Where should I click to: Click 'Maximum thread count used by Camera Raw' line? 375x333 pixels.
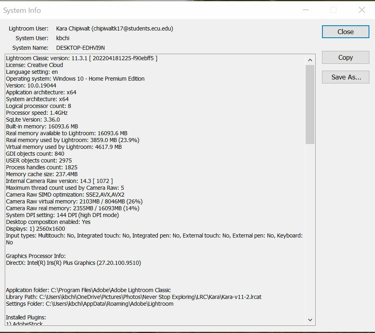coord(65,188)
